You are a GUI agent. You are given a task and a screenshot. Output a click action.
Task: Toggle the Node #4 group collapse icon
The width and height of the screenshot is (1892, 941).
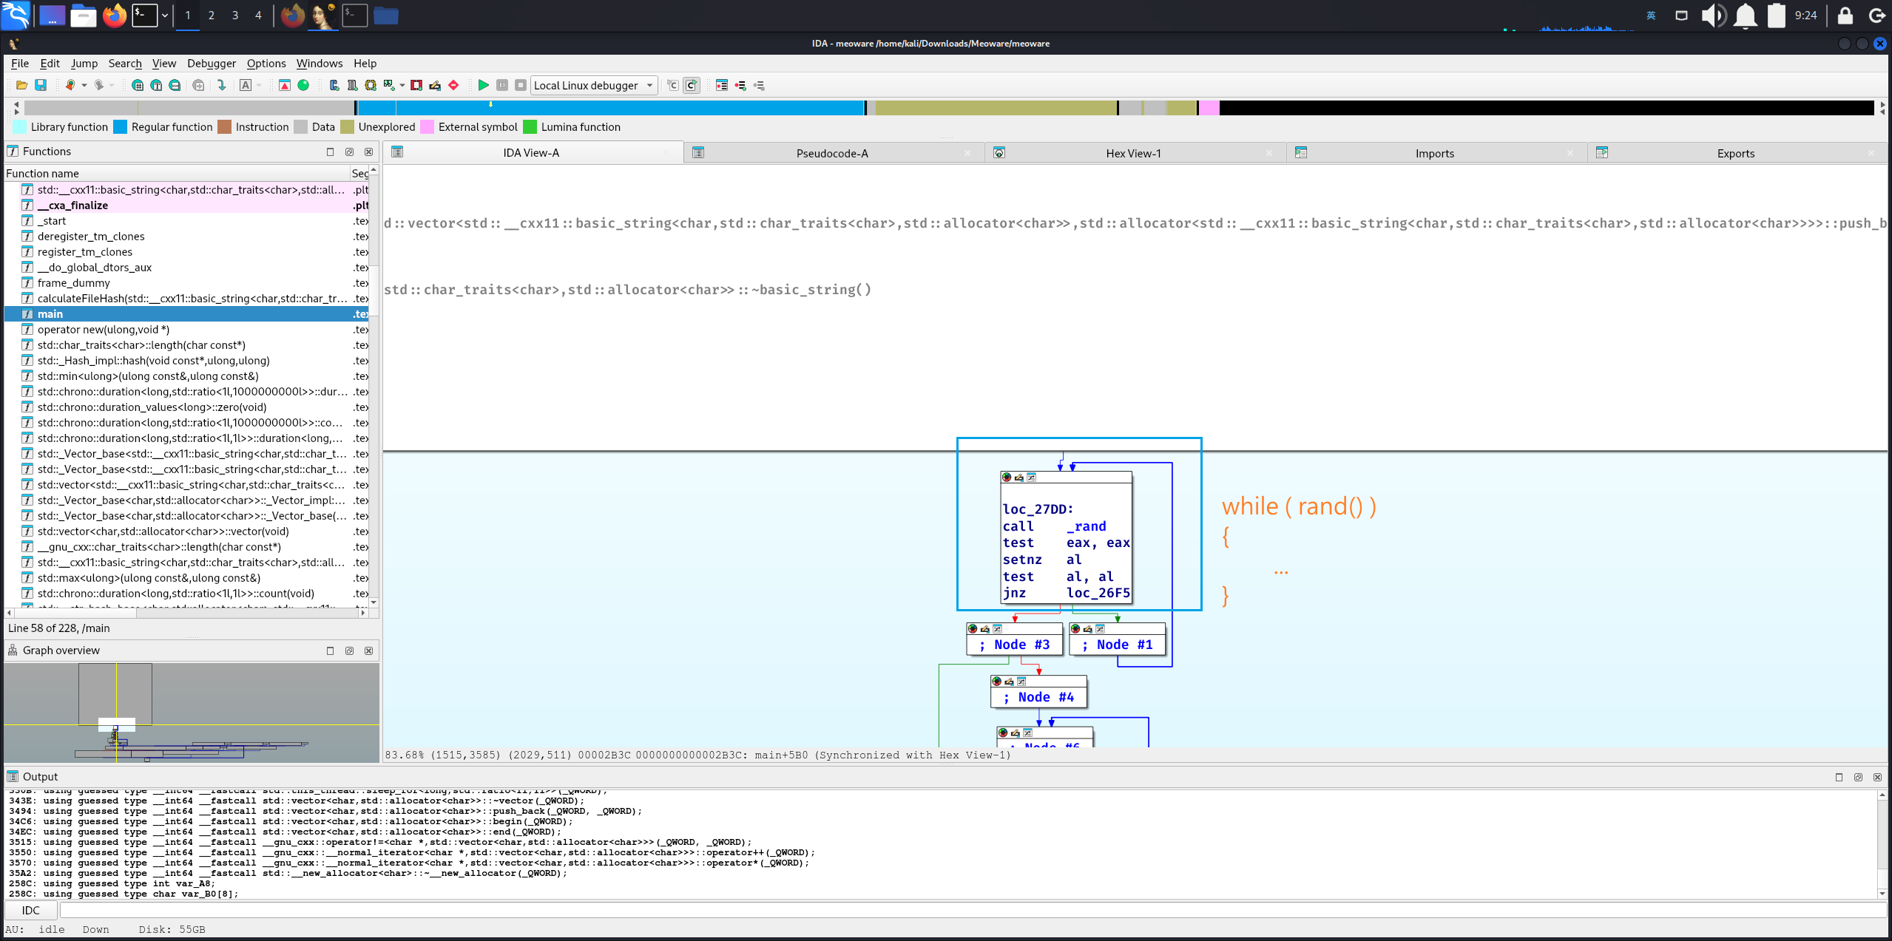[x=1021, y=682]
